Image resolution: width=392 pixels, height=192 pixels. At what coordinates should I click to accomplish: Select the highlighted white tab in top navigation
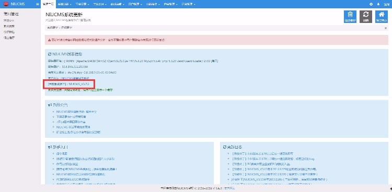48,4
